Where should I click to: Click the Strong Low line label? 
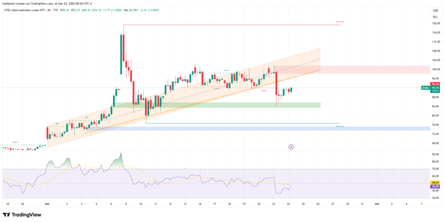click(x=340, y=126)
